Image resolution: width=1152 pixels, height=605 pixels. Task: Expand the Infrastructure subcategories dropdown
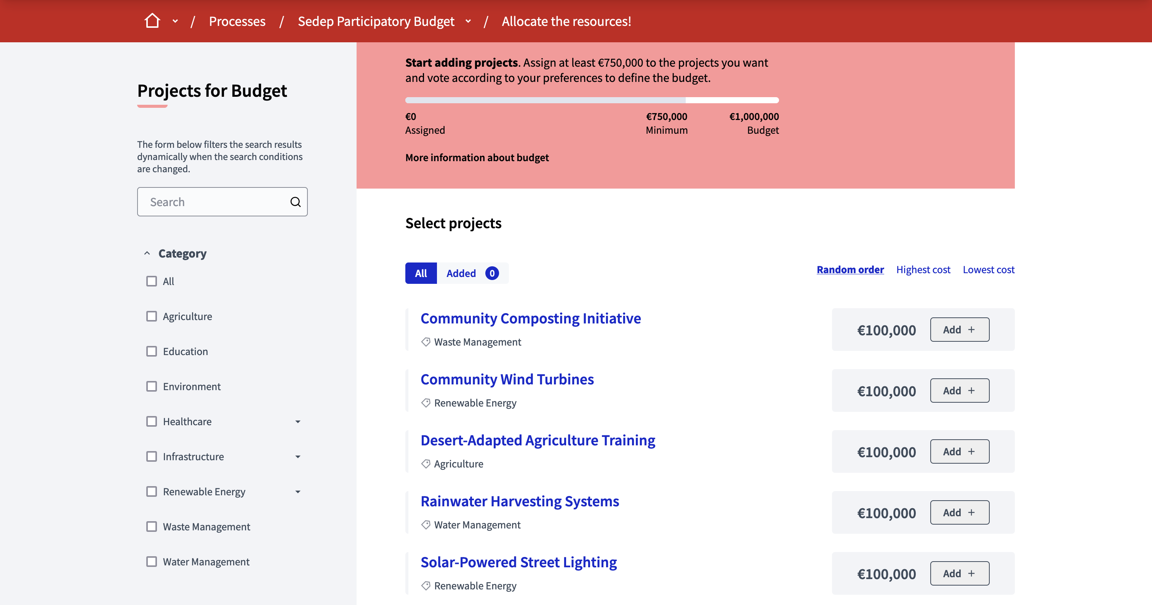(298, 456)
